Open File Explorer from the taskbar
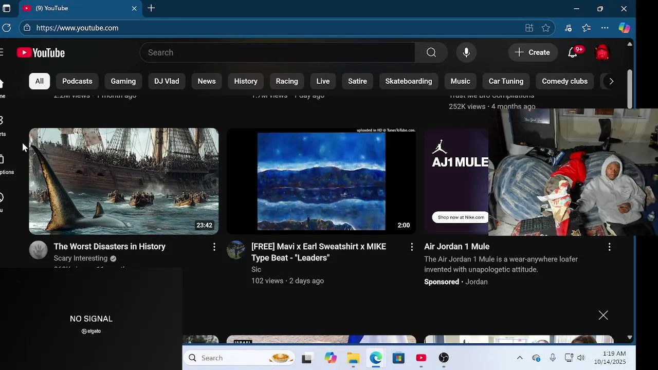 [x=353, y=358]
